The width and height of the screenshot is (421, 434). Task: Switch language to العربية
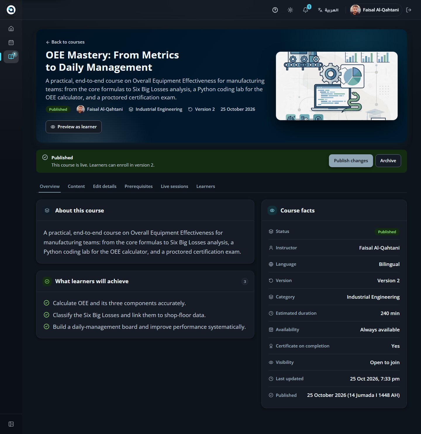click(x=328, y=10)
